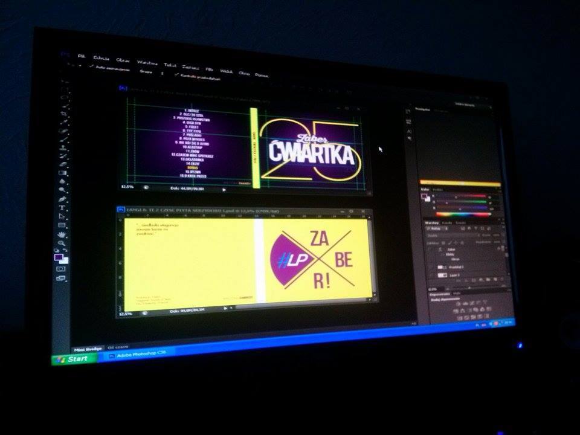Screen dimensions: 580x435
Task: Select the Type tool in the toolbar
Action: (62, 207)
